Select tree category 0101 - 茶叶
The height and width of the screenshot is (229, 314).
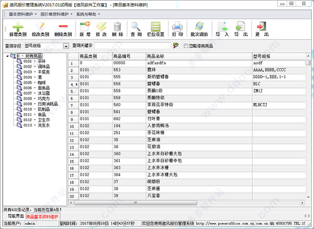click(35, 61)
